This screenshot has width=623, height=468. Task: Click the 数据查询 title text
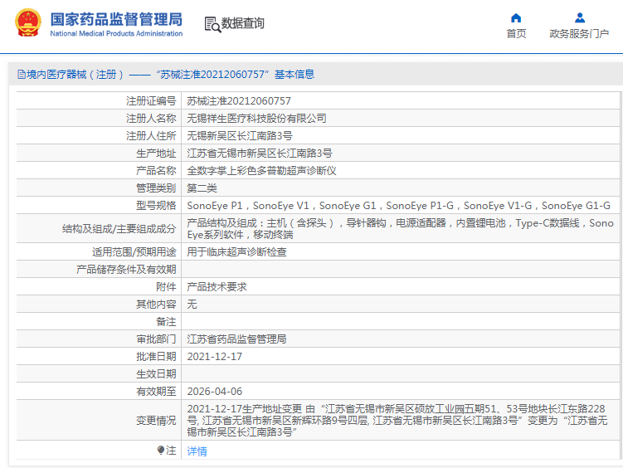pyautogui.click(x=242, y=23)
